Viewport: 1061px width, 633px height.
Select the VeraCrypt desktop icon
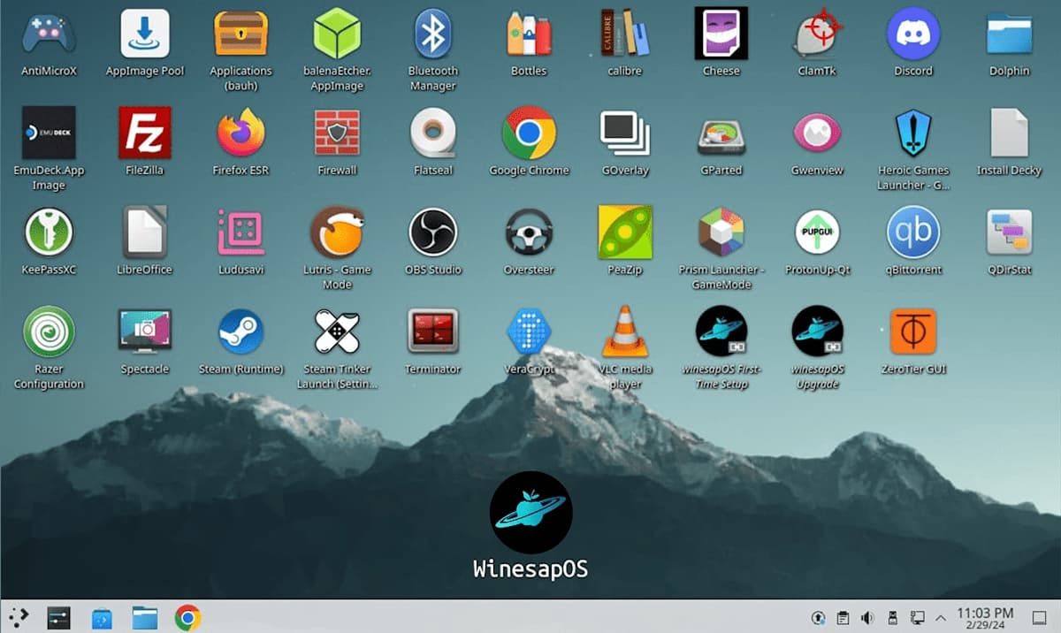pos(529,332)
